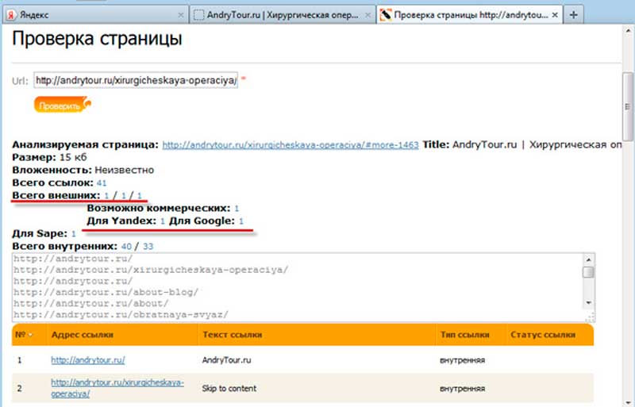Focus the Url input field
The height and width of the screenshot is (407, 635).
(x=136, y=80)
